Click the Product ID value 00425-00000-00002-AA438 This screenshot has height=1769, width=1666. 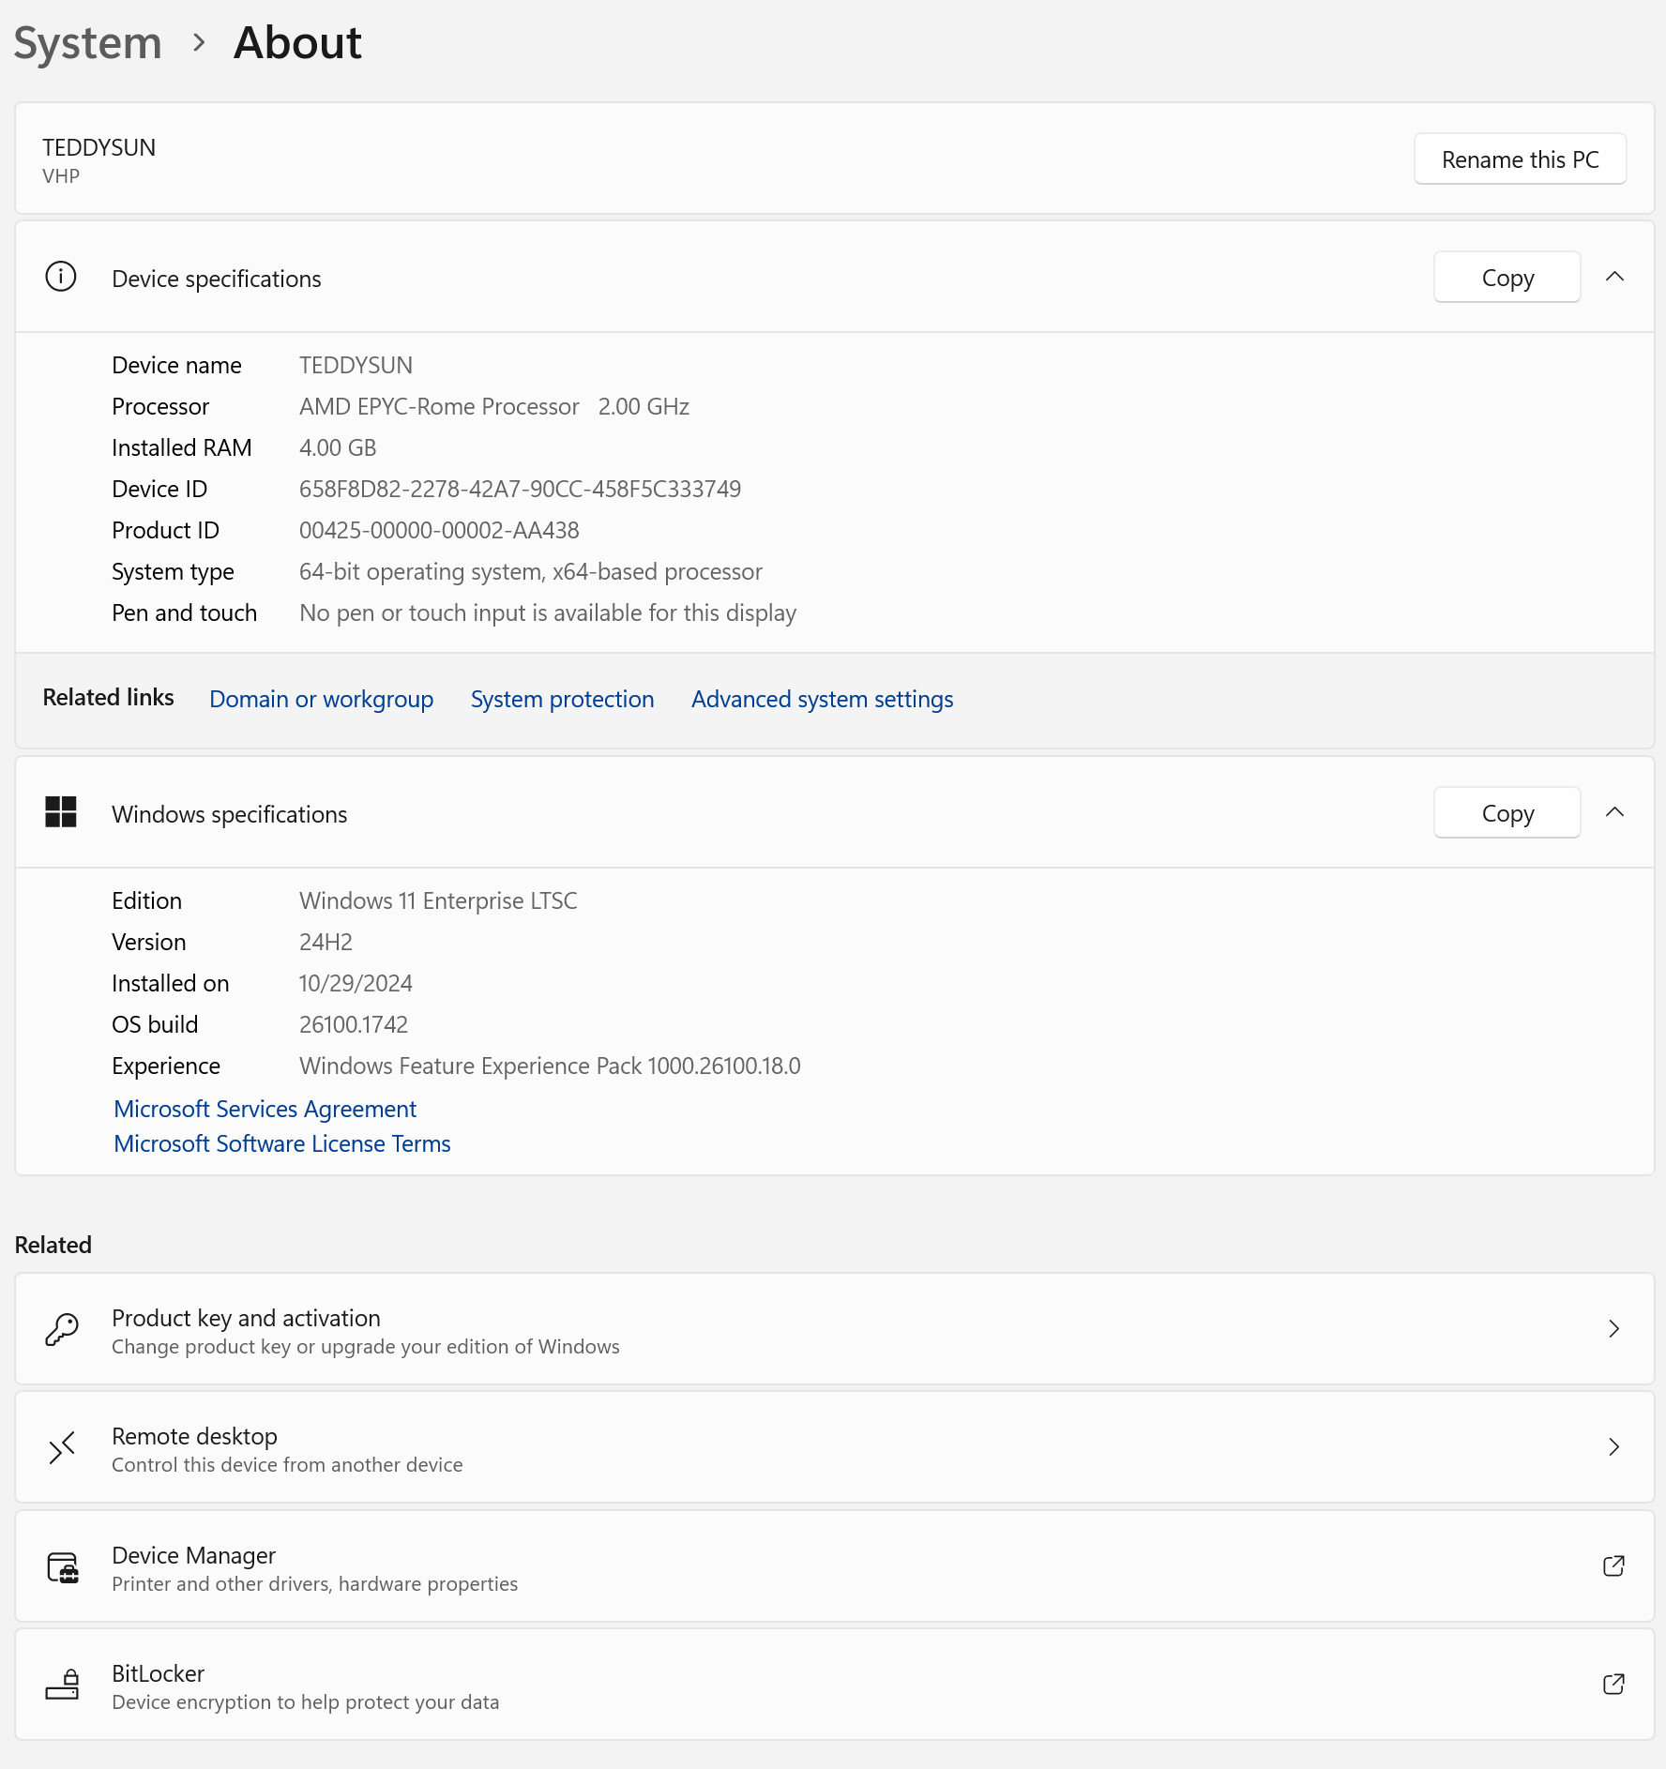click(x=439, y=531)
